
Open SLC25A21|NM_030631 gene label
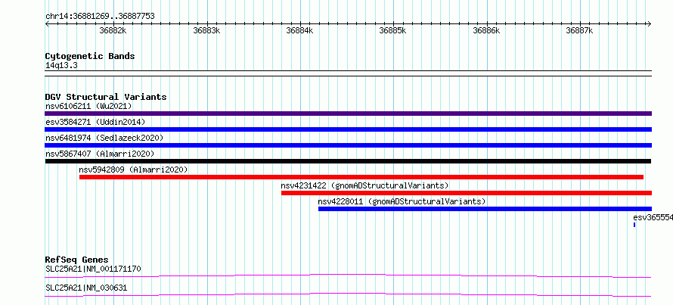coord(86,288)
